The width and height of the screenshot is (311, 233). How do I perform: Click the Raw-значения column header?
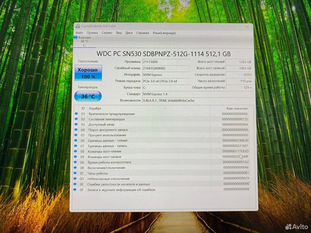tap(237, 108)
